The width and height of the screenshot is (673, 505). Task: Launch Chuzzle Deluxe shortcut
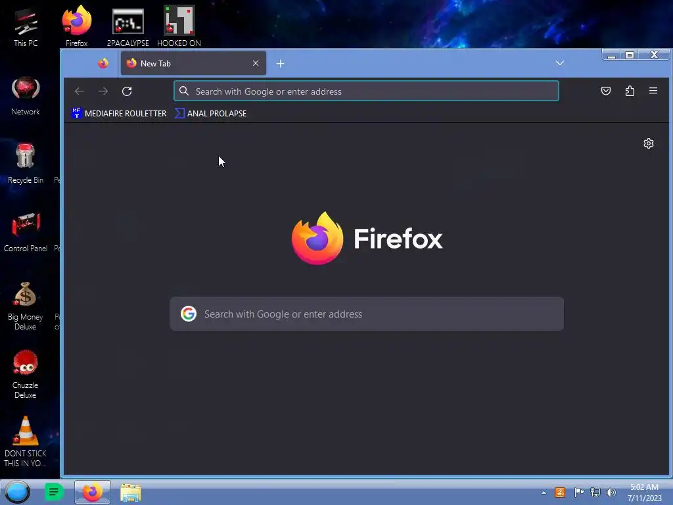point(26,374)
